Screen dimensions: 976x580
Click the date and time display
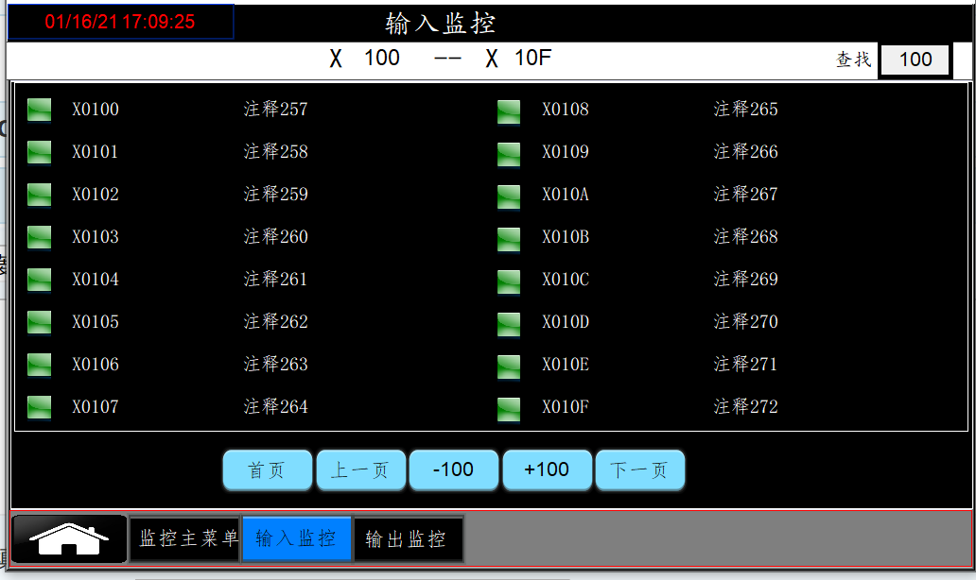[x=120, y=22]
